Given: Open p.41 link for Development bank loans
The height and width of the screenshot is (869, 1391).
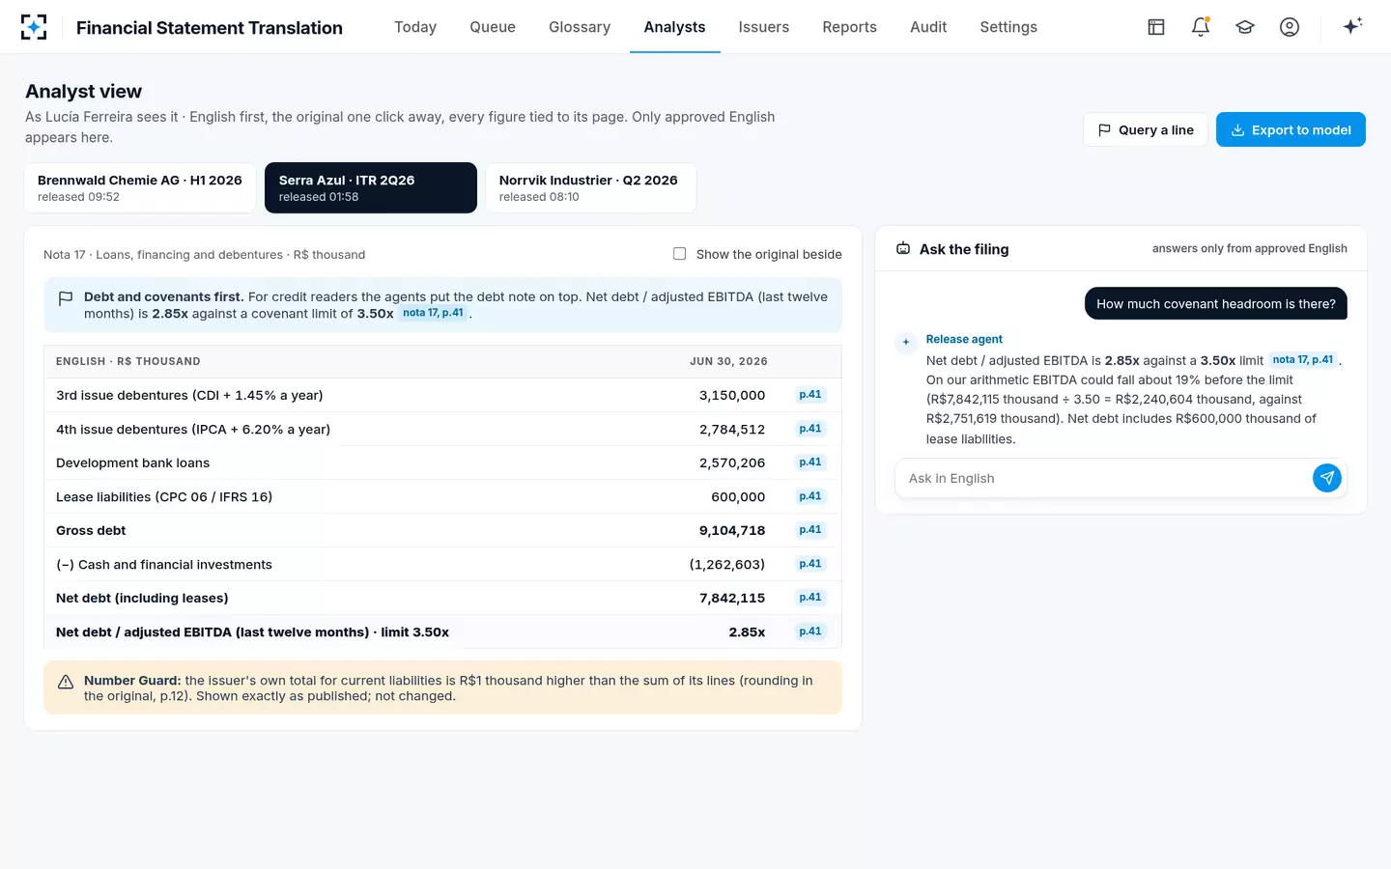Looking at the screenshot, I should [x=810, y=463].
